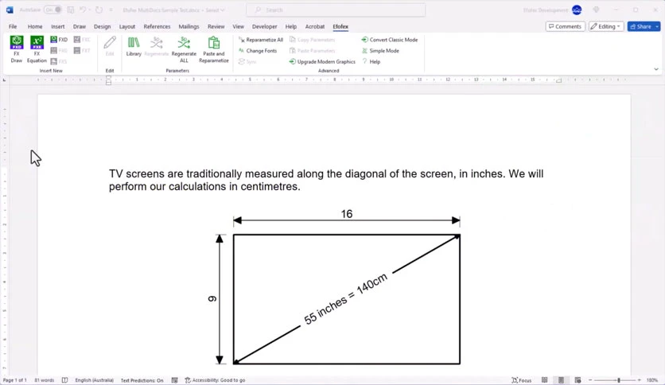665x385 pixels.
Task: Switch to the Developer tab
Action: [265, 26]
